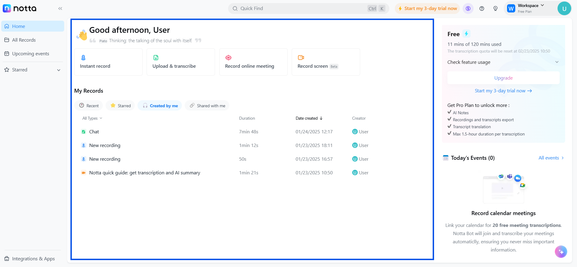The image size is (577, 267).
Task: Click the red online meeting icon
Action: click(228, 57)
